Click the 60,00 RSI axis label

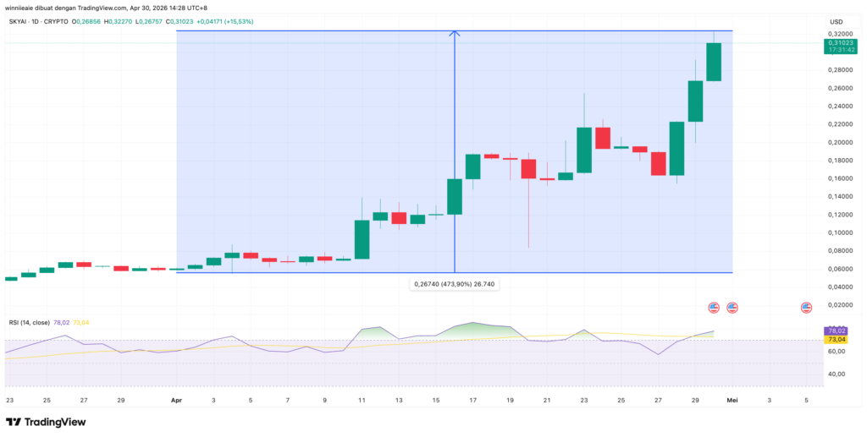pos(836,351)
